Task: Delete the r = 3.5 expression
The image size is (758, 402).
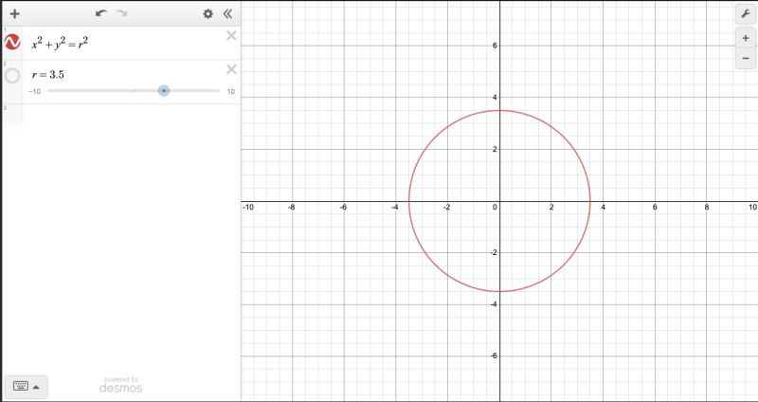Action: (x=231, y=69)
